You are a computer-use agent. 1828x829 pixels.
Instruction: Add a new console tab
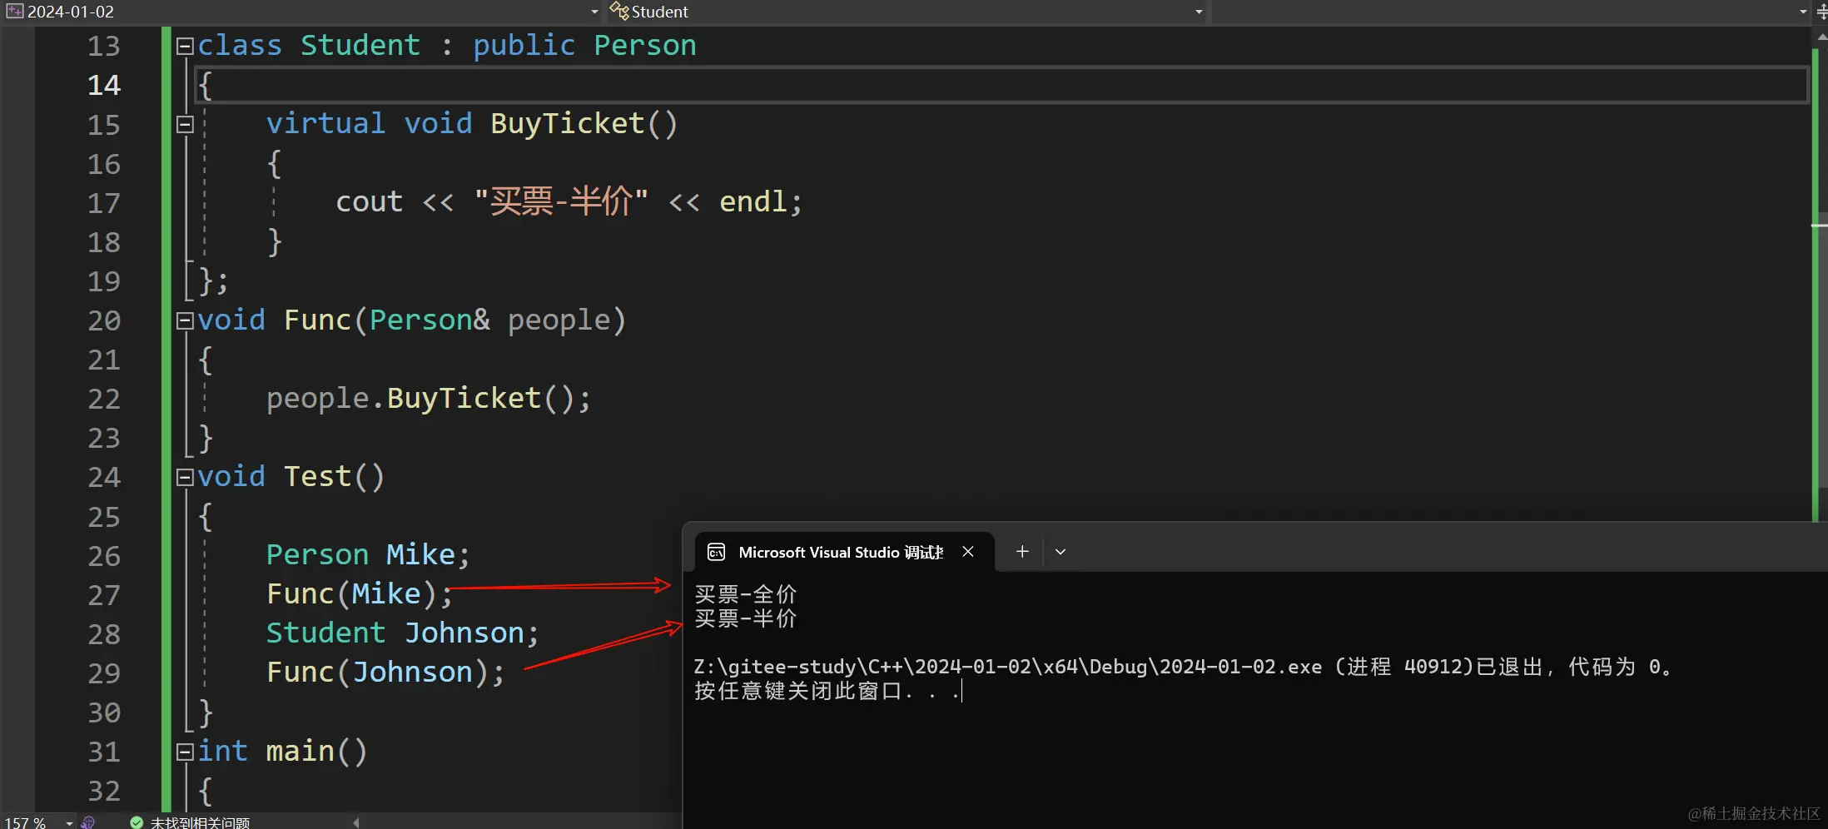click(x=1022, y=552)
